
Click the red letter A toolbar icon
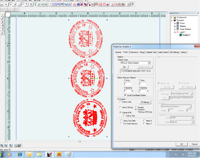click(x=108, y=4)
